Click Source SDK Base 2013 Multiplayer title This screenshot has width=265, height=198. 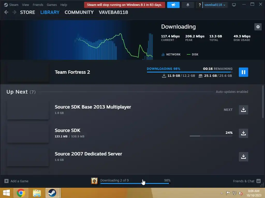click(93, 107)
